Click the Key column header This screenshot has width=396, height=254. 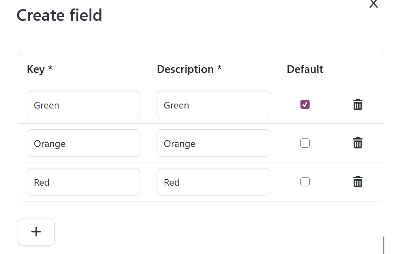39,69
